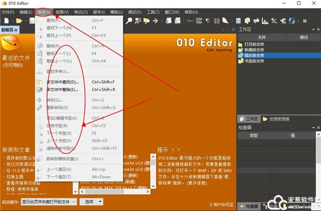This screenshot has width=321, height=211.
Task: Switch to the 检查器 bottom tab
Action: point(249,206)
